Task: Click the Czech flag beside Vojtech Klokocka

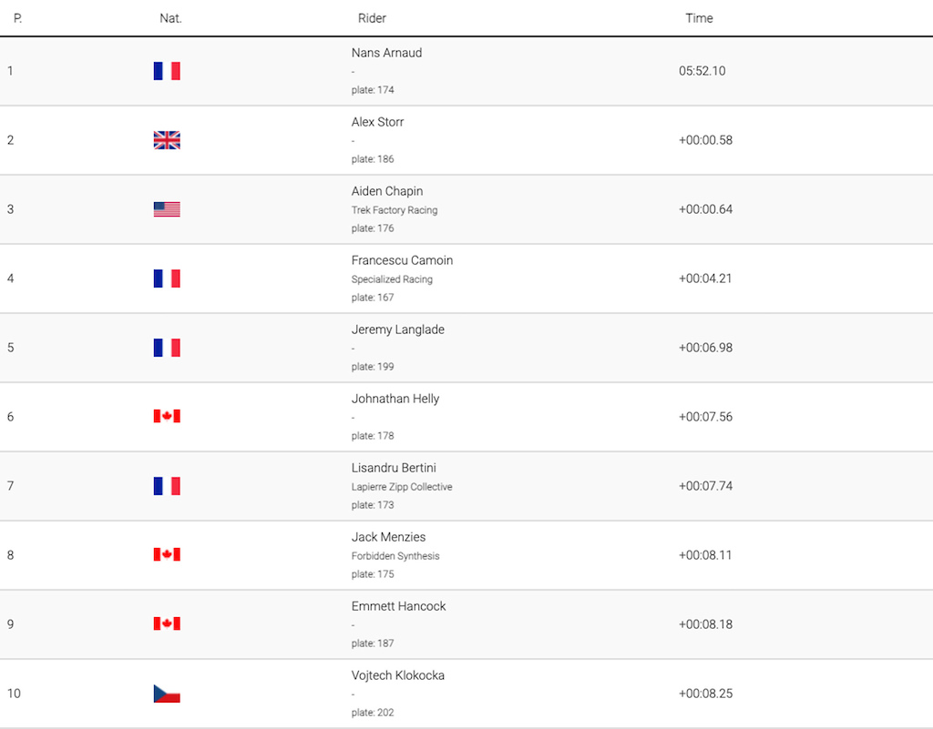Action: click(x=167, y=694)
